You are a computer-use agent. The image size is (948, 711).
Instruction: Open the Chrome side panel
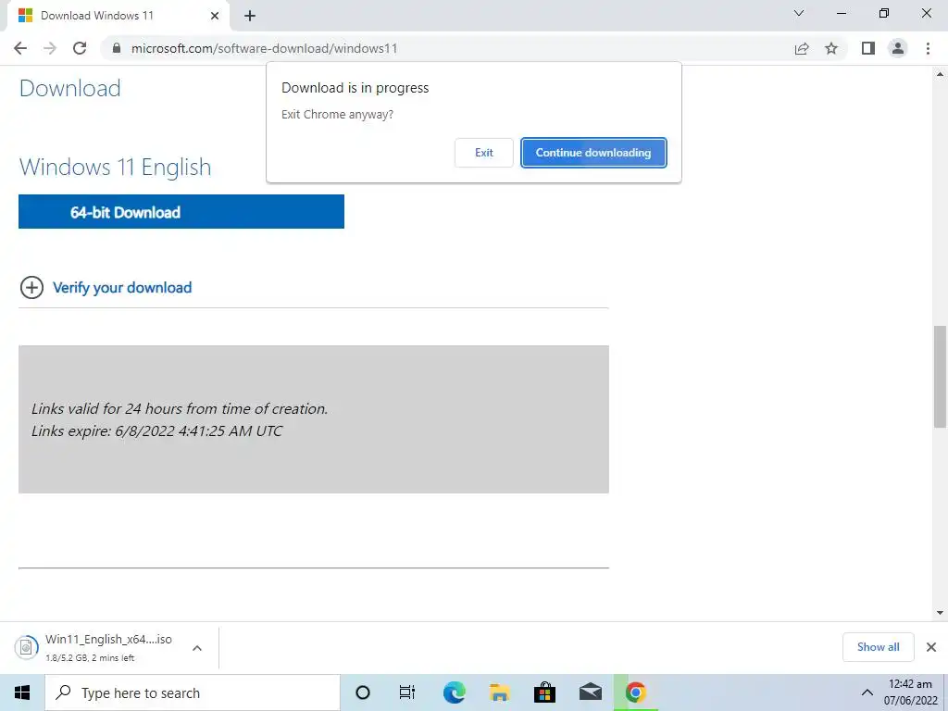pyautogui.click(x=868, y=48)
